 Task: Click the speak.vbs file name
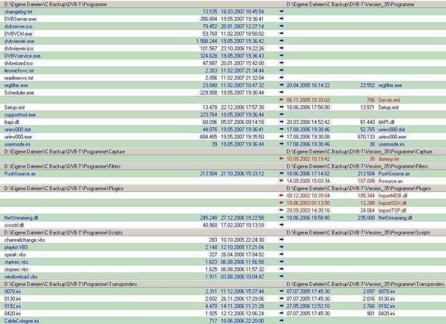pyautogui.click(x=15, y=255)
